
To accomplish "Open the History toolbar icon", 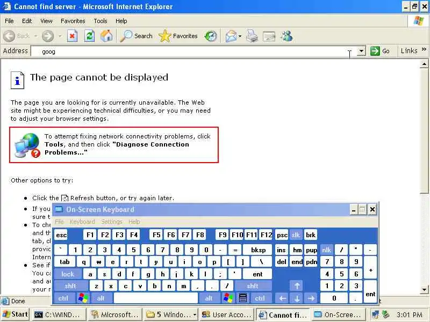I will pos(211,36).
